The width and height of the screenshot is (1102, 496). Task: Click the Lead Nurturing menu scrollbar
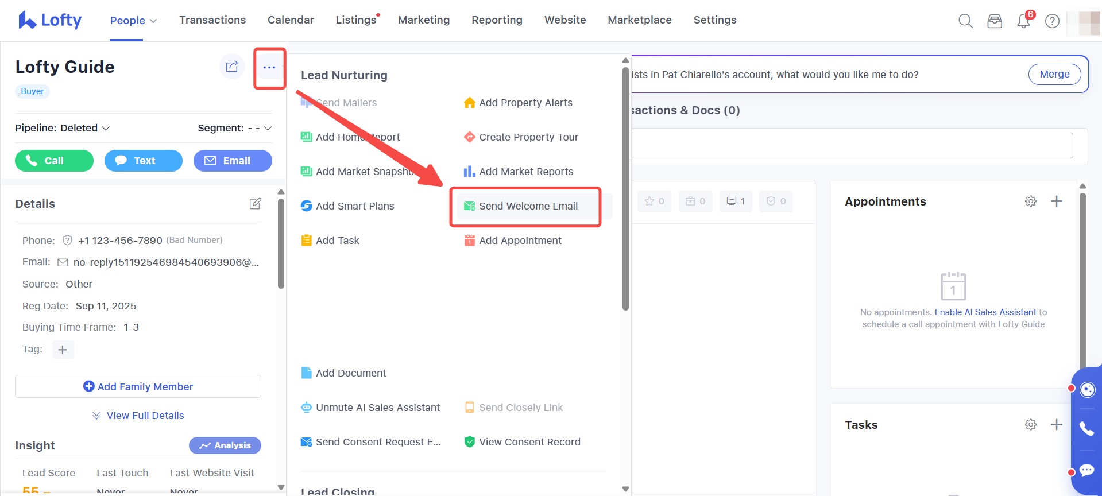(625, 189)
